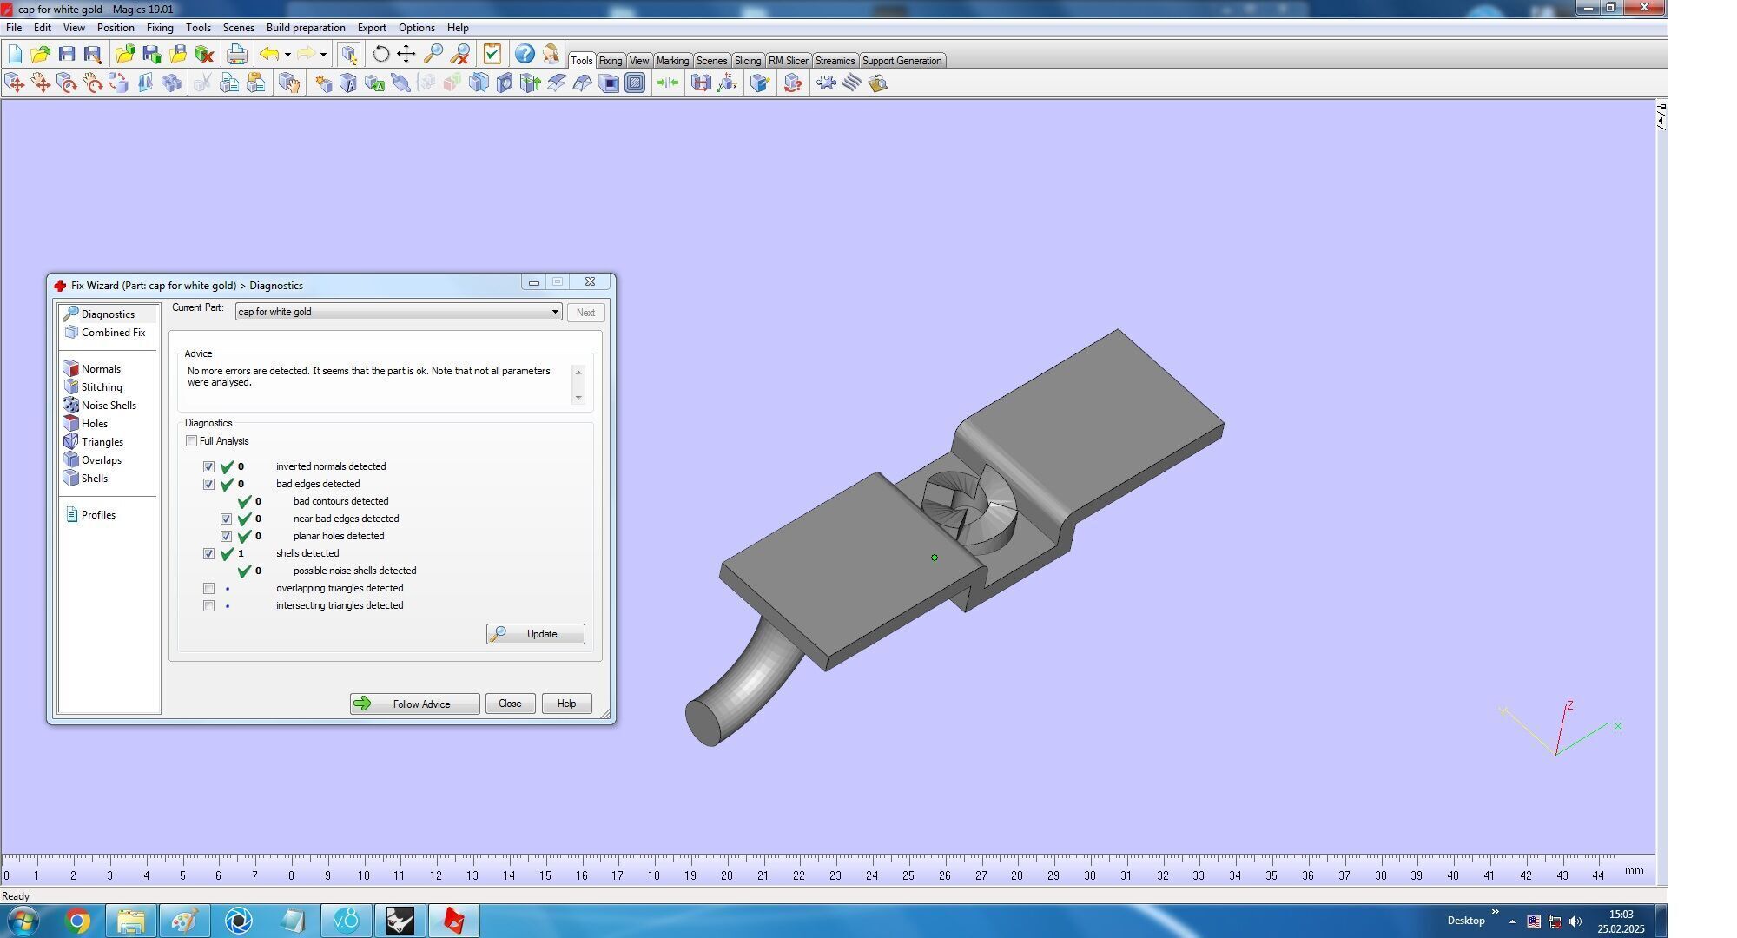This screenshot has width=1737, height=938.
Task: Check overlapping triangles detected box
Action: coord(209,589)
